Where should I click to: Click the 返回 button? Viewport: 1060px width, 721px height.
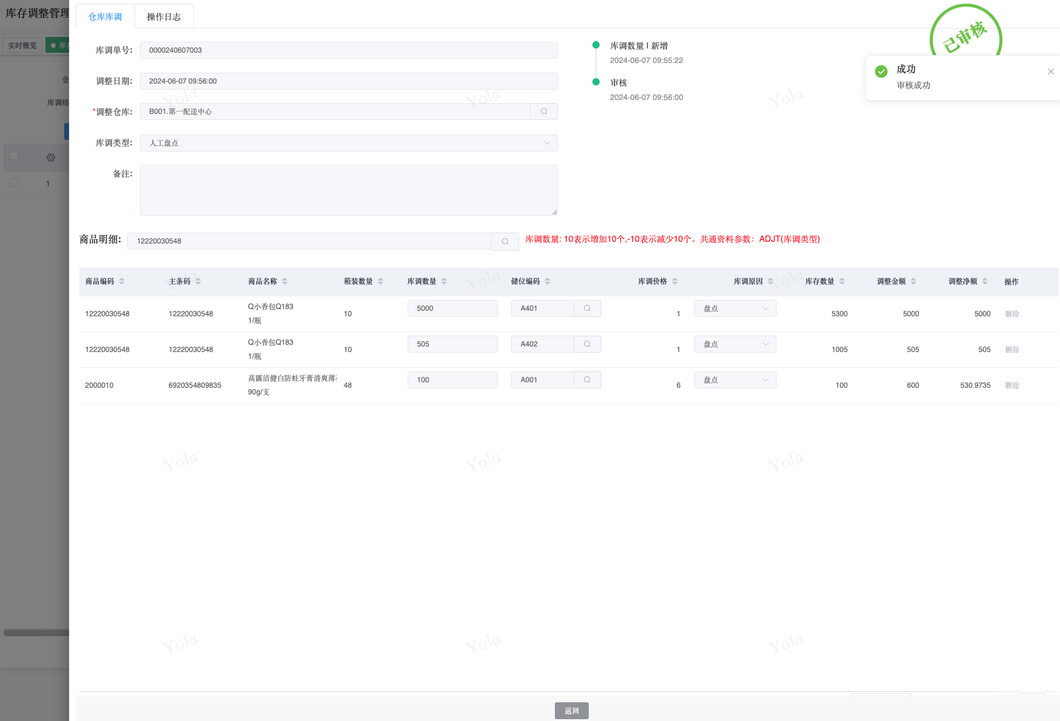pyautogui.click(x=572, y=711)
